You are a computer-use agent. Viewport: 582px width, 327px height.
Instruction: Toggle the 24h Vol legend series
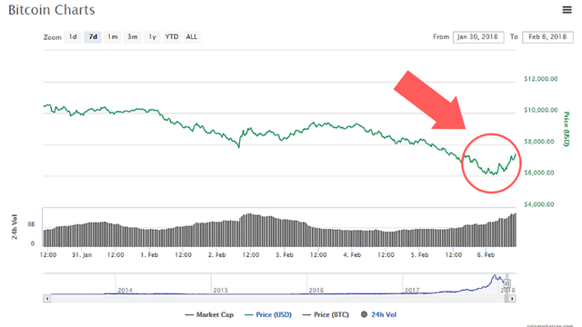pos(378,315)
